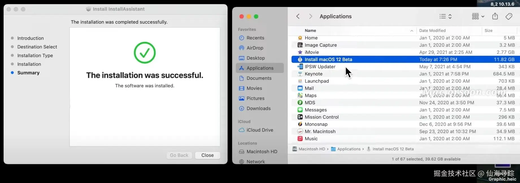This screenshot has height=183, width=520.
Task: Select Macintosh HD under Locations
Action: (x=262, y=151)
